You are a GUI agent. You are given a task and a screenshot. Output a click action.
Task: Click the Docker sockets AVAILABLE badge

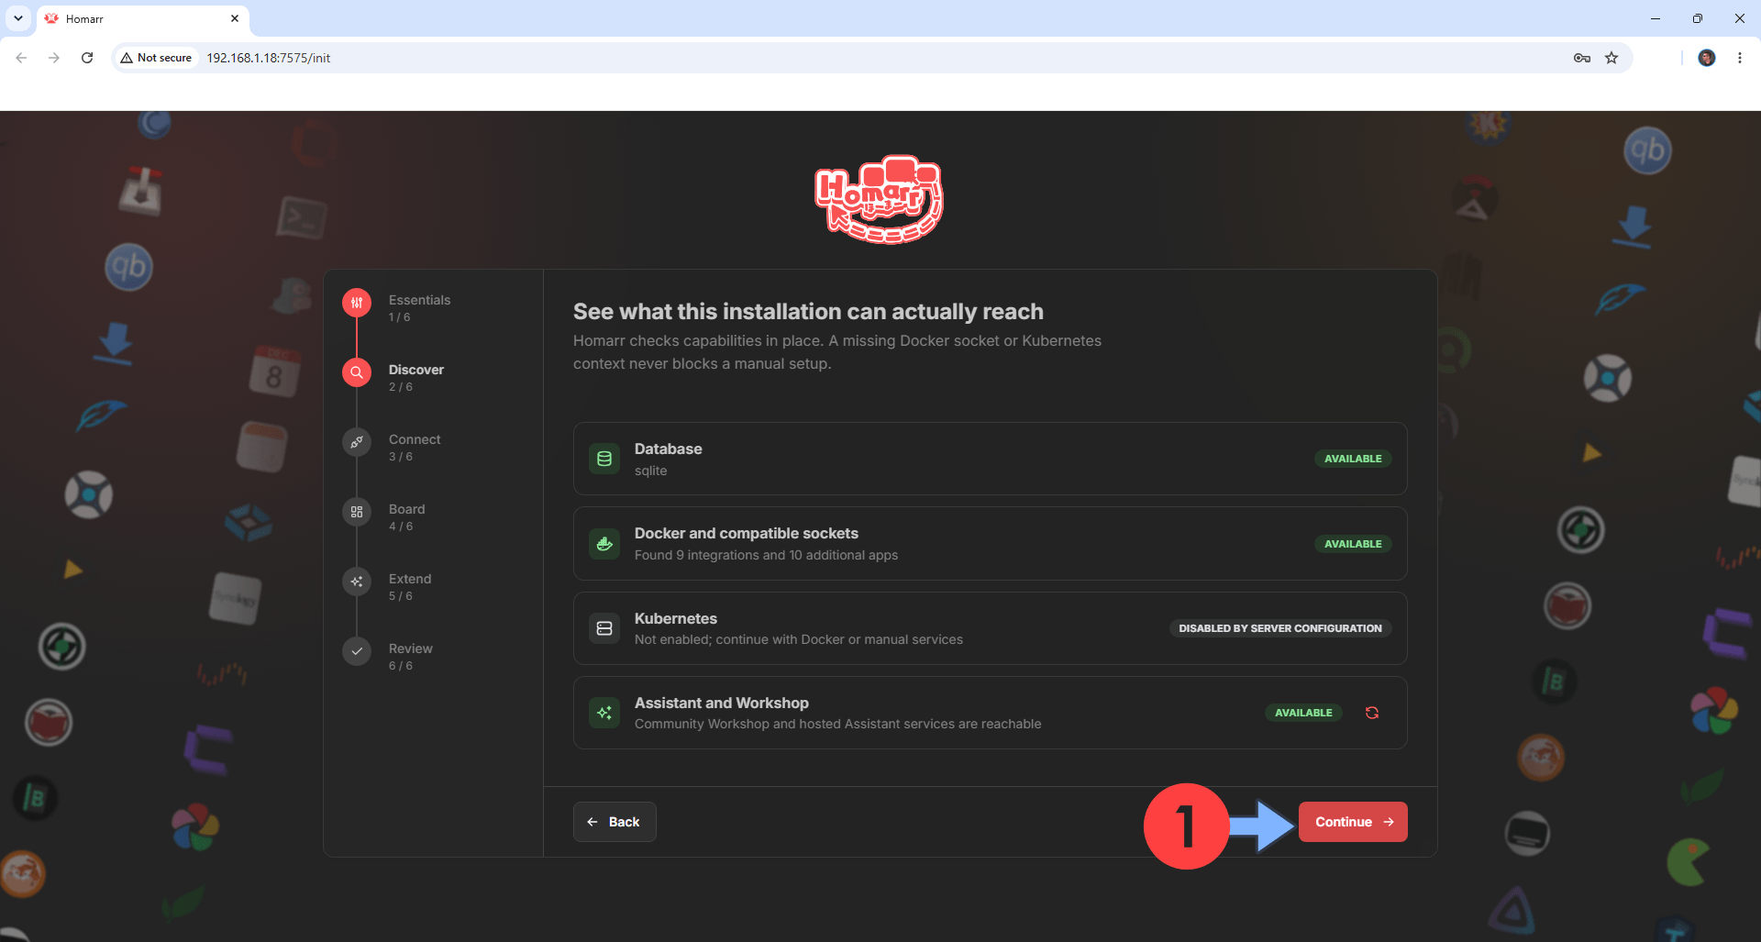pos(1353,544)
